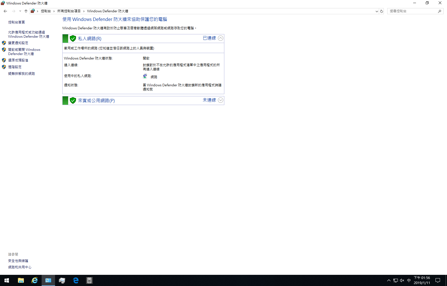
Task: Open the address bar history dropdown
Action: pos(377,11)
